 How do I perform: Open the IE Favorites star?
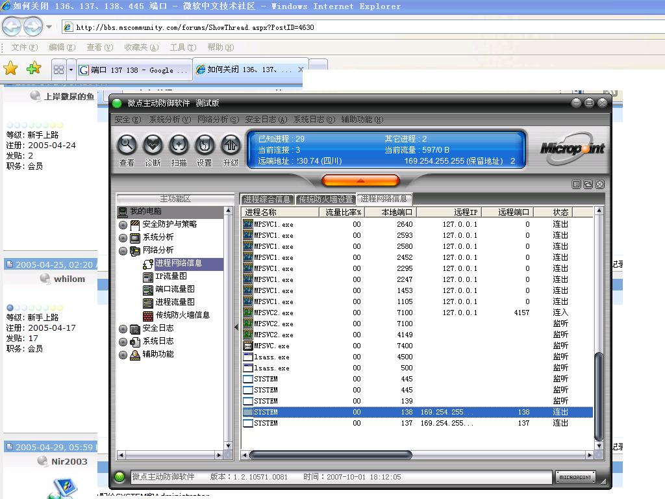pos(10,68)
